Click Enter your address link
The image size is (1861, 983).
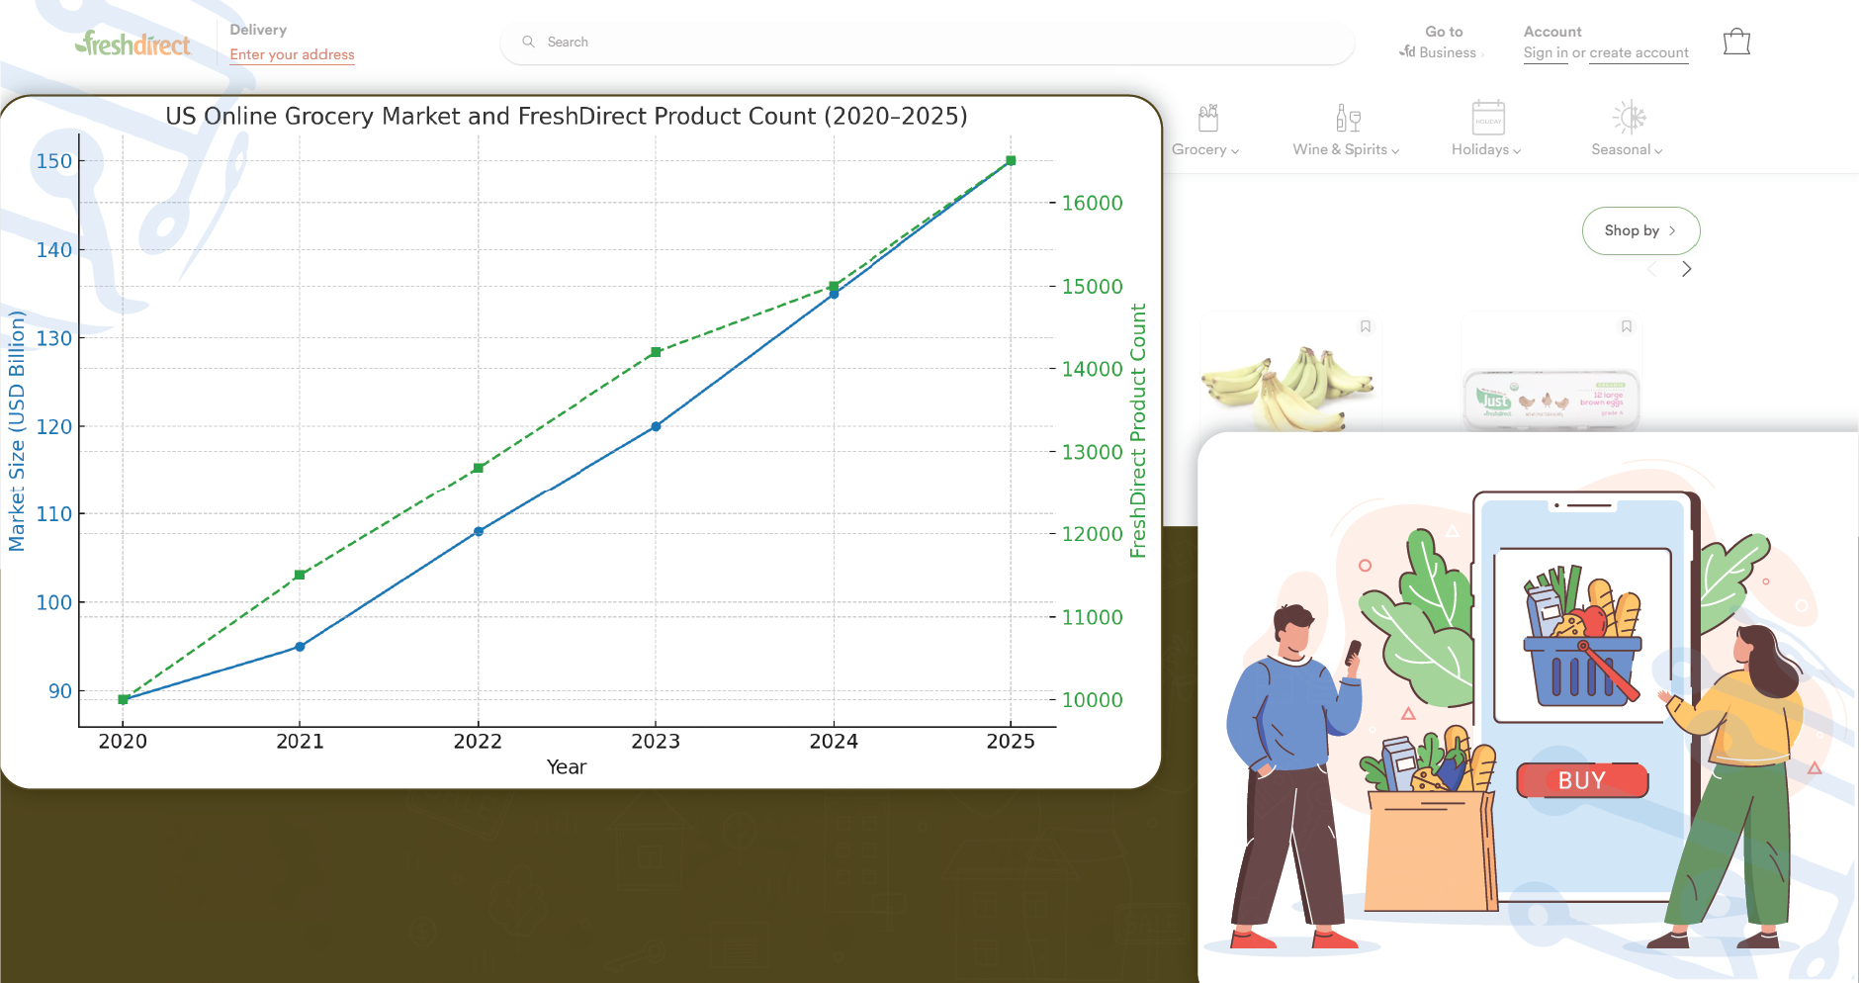292,54
